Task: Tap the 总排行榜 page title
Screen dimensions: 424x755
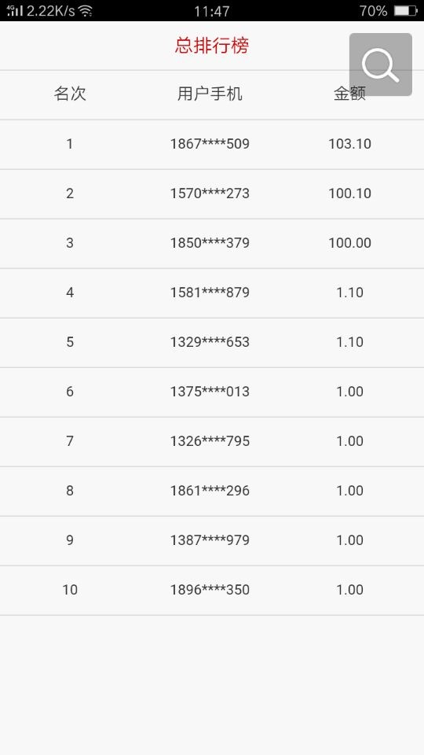Action: 212,46
